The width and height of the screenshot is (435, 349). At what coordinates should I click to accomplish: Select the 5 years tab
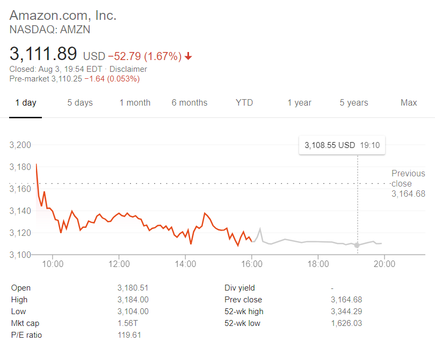coord(354,103)
